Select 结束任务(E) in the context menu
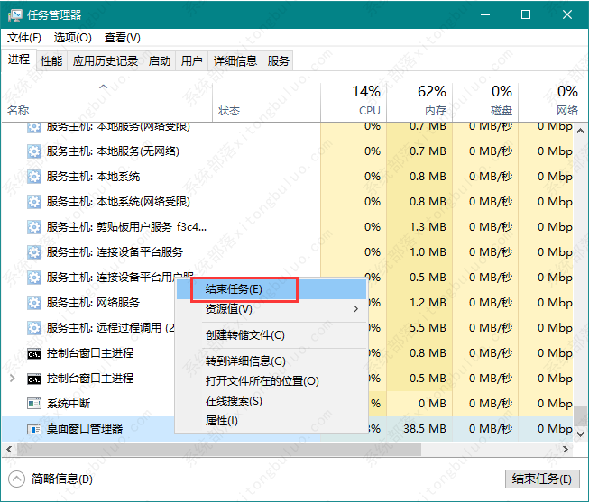Viewport: 589px width, 502px height. tap(235, 289)
